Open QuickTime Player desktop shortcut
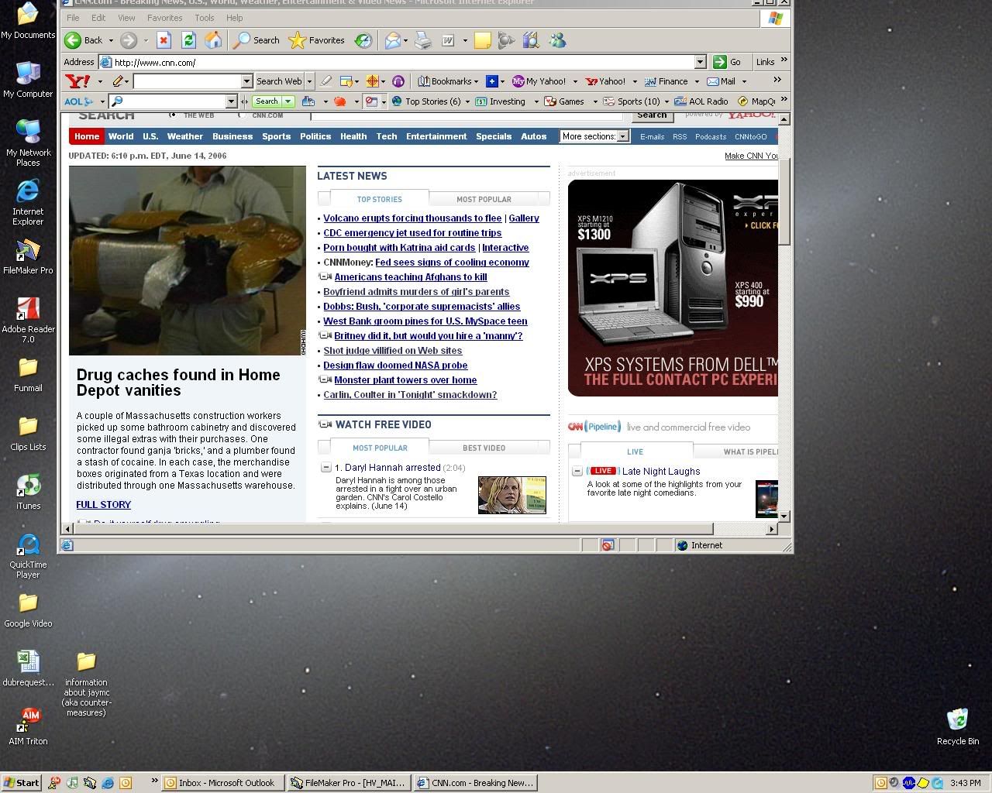Screen dimensions: 992x793 (28, 555)
